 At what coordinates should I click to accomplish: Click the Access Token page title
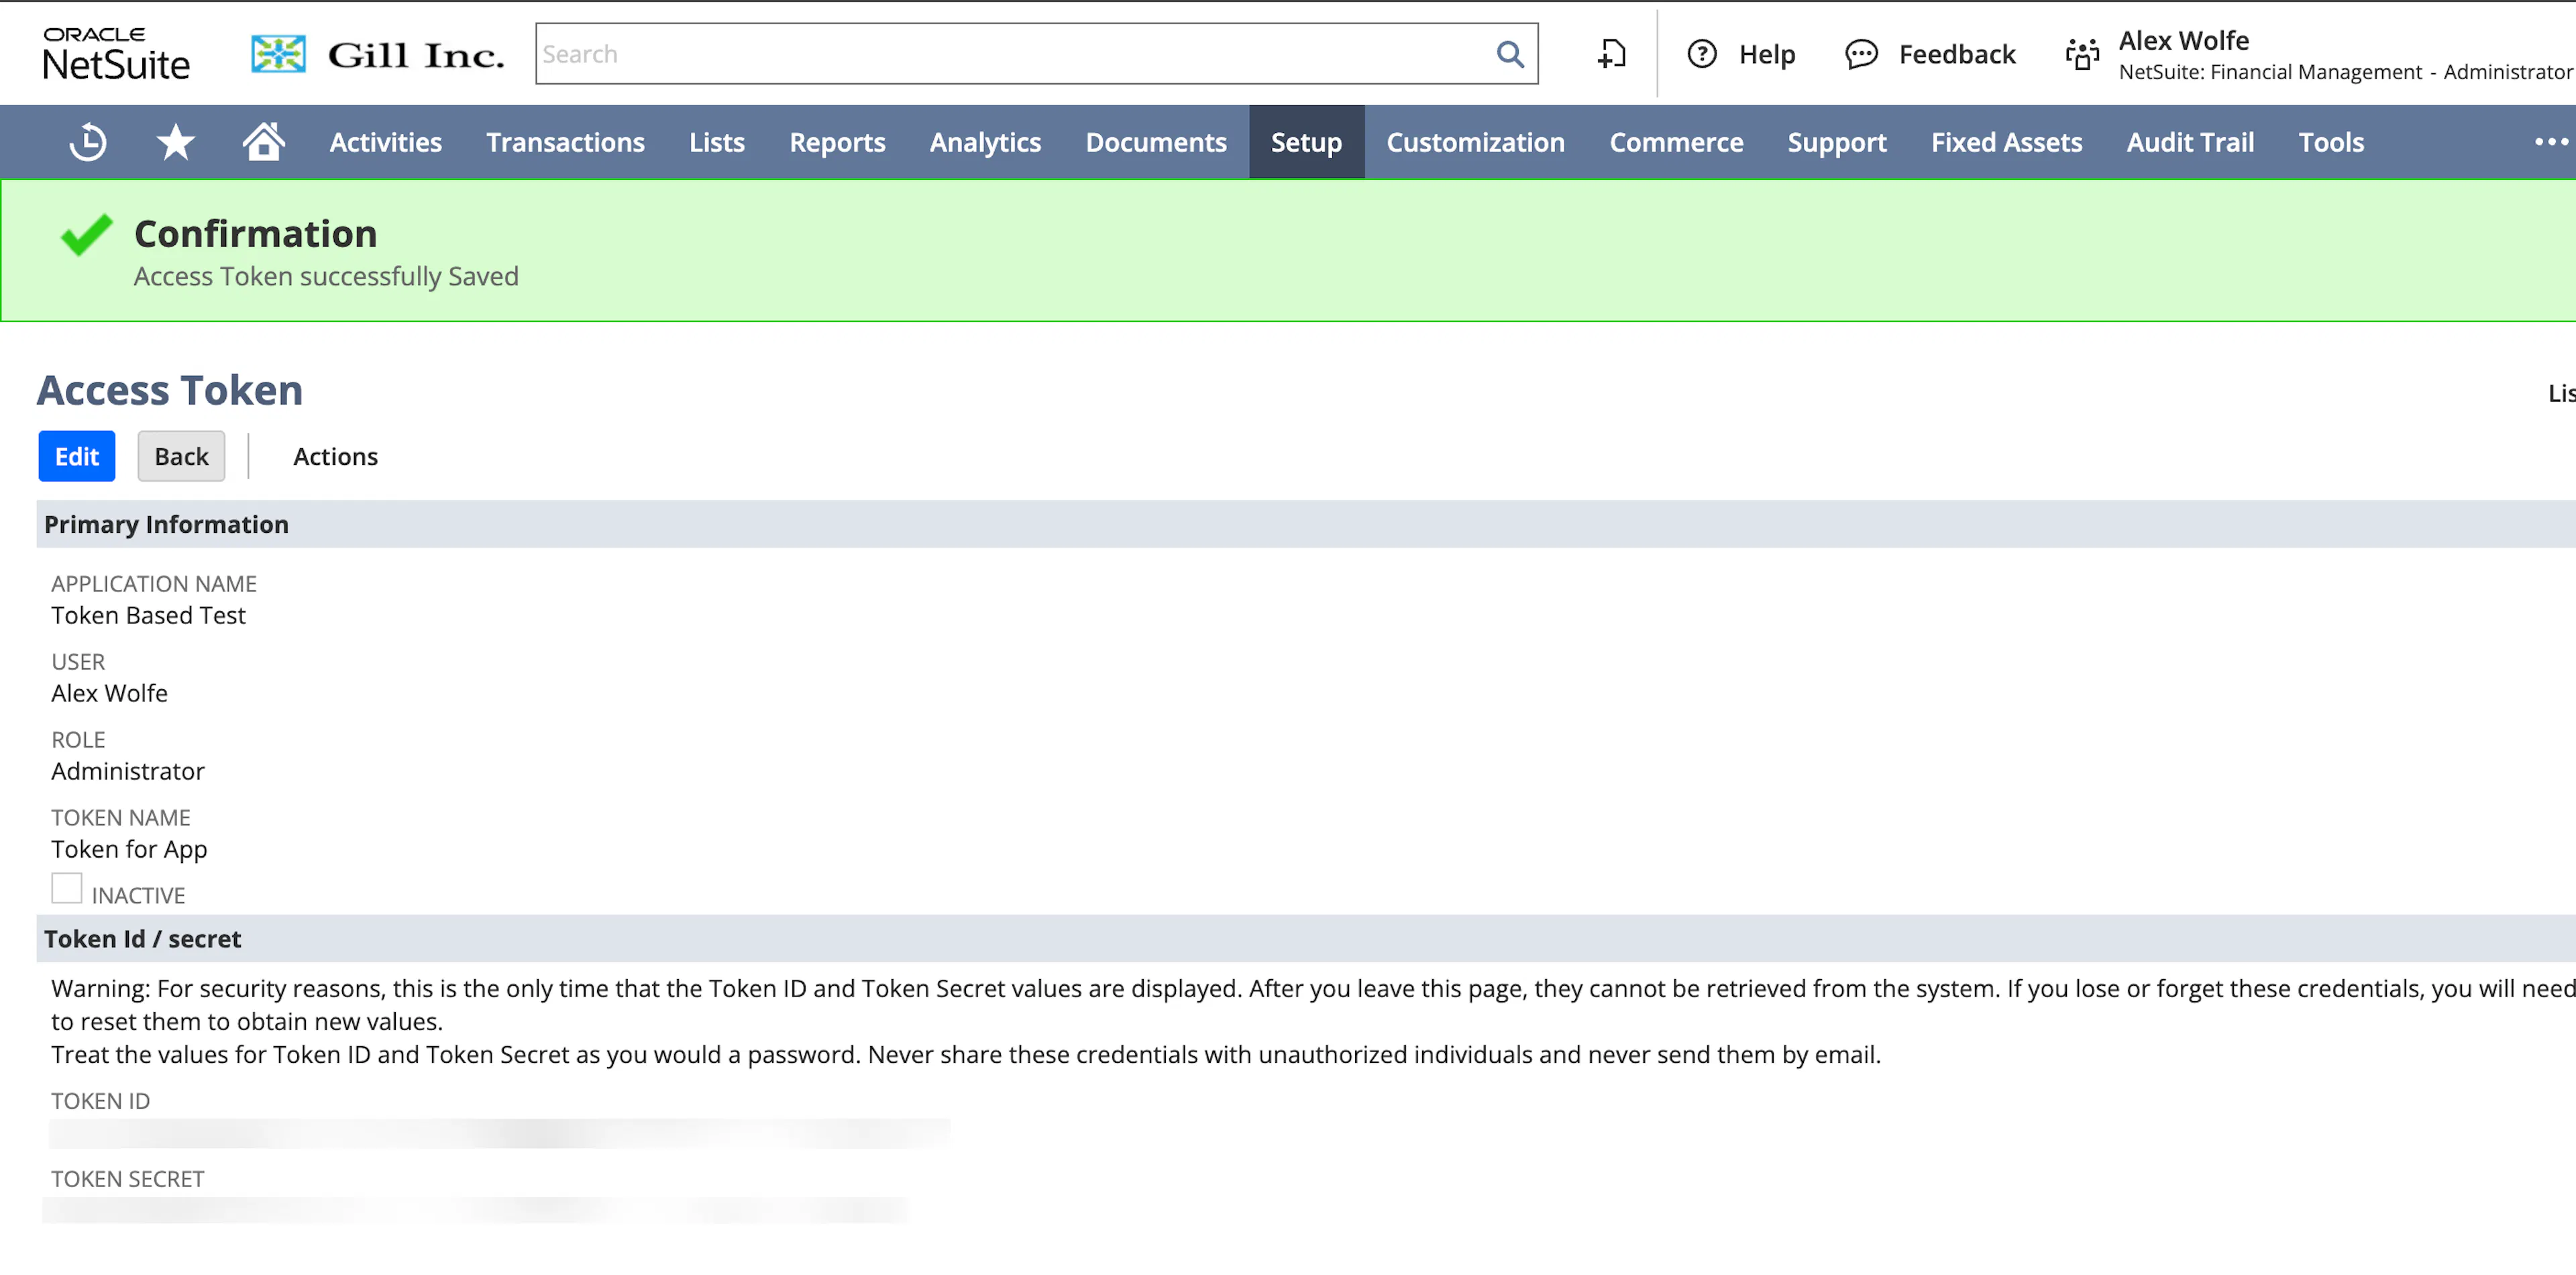[x=170, y=390]
